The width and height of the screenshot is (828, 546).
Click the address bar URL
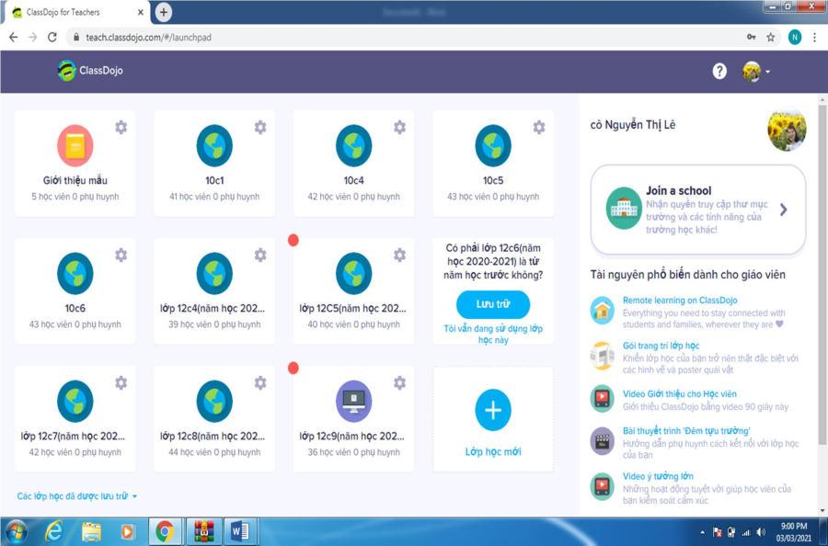[x=148, y=38]
